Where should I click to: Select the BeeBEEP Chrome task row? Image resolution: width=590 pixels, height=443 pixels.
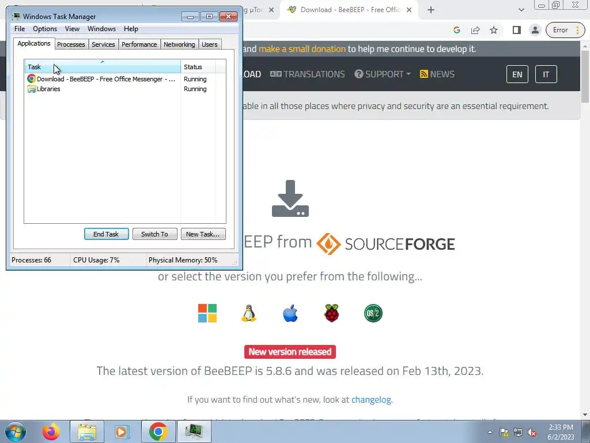[x=121, y=79]
